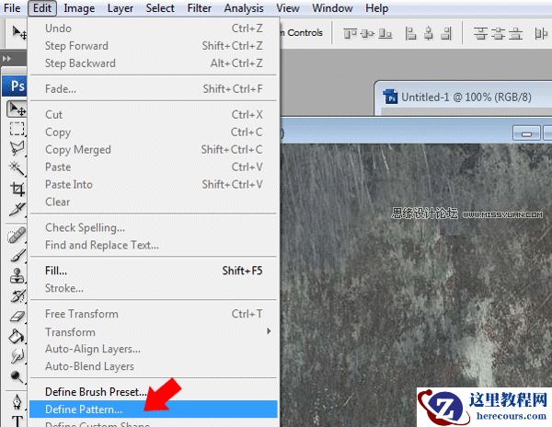Select the History Brush tool
Screen dimensions: 552x427
(17, 296)
